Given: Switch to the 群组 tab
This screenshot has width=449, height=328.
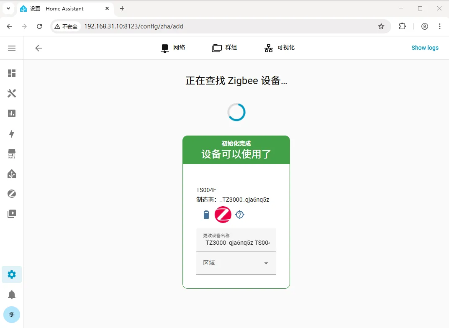Looking at the screenshot, I should [x=224, y=48].
